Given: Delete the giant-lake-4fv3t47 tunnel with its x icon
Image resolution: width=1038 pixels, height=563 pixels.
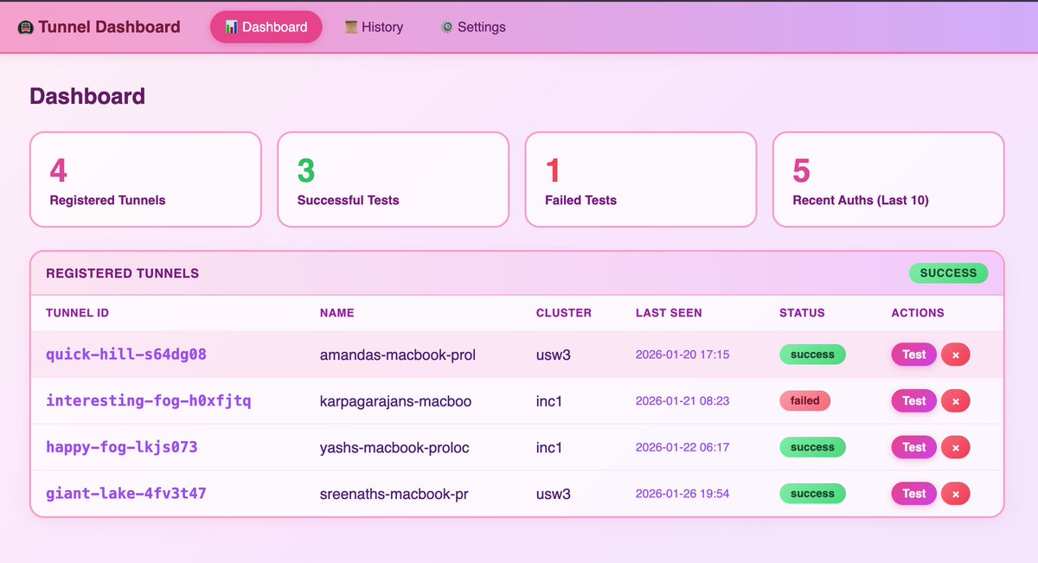Looking at the screenshot, I should [x=956, y=494].
